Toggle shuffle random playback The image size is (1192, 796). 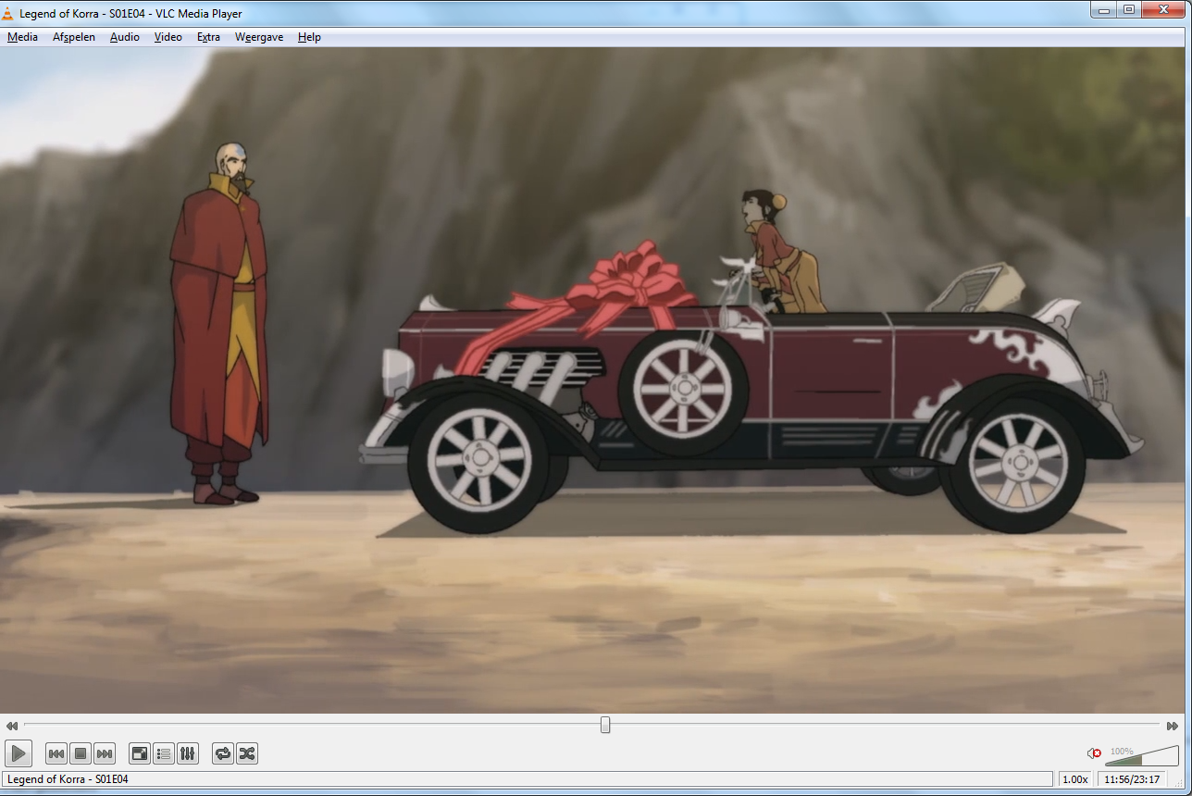tap(247, 753)
